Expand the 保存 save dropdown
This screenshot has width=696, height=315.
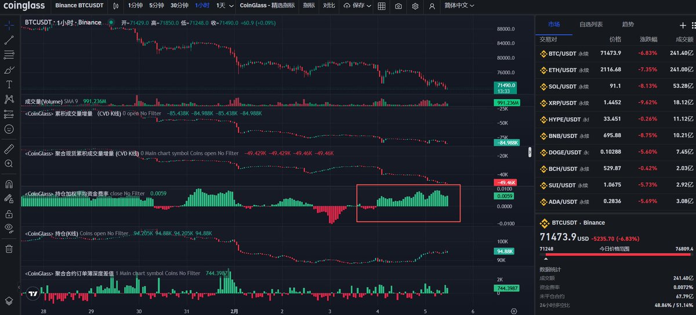point(358,6)
